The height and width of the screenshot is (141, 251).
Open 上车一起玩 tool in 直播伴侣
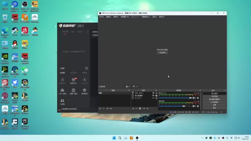click(62, 91)
